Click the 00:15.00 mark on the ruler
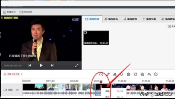The image size is (175, 99). 50,81
